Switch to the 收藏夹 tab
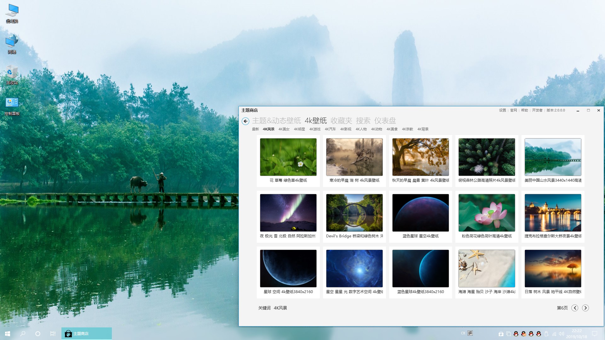Screen dimensions: 605x340 (341, 121)
